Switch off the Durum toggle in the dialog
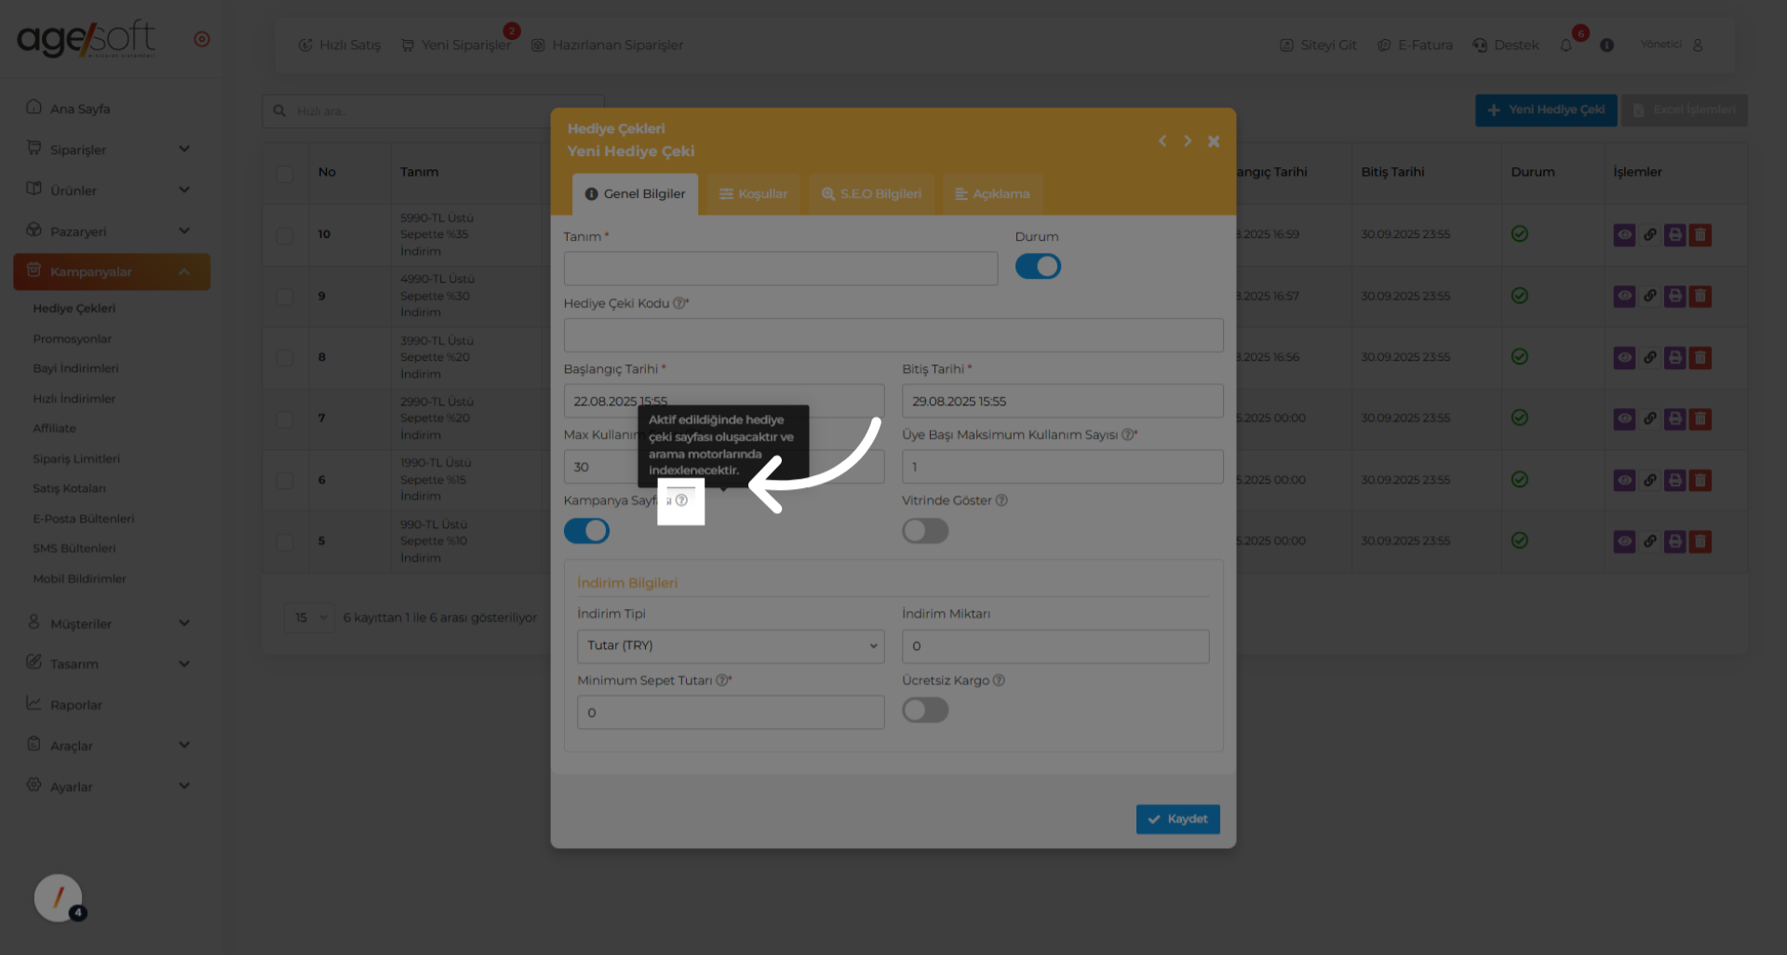Image resolution: width=1787 pixels, height=955 pixels. [1038, 267]
